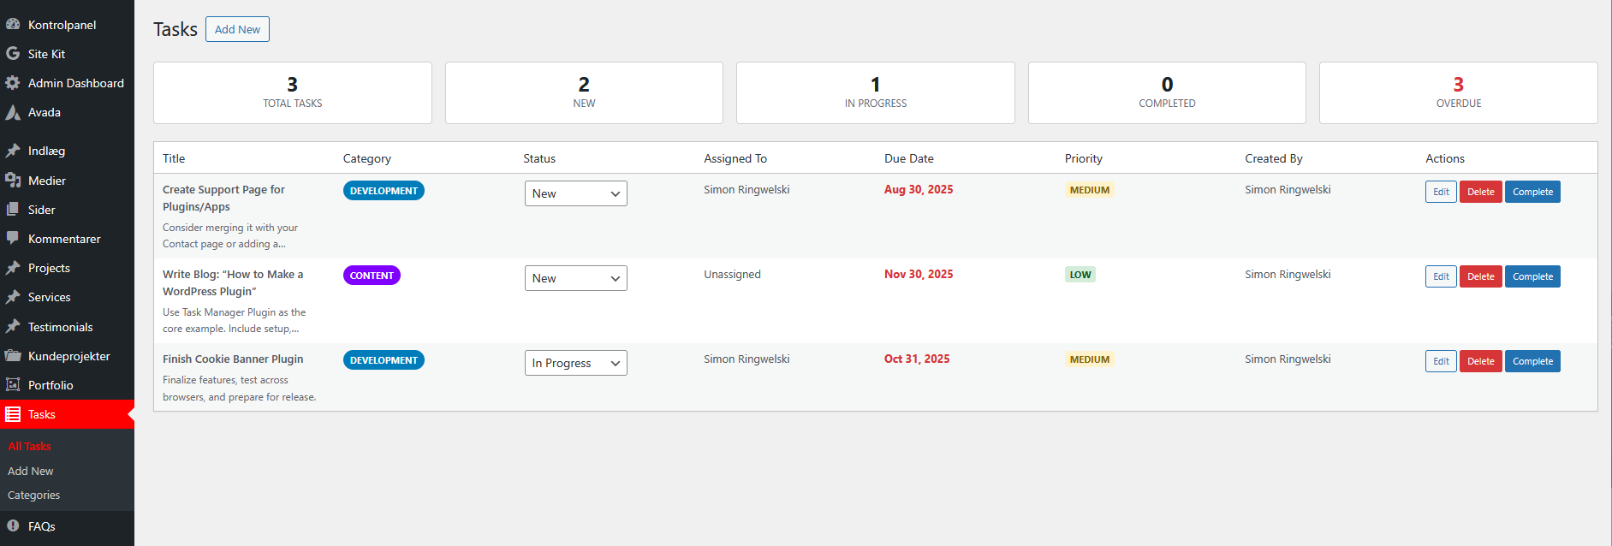Click 'Finish Cookie Banner Plugin' title
The width and height of the screenshot is (1612, 546).
click(233, 359)
